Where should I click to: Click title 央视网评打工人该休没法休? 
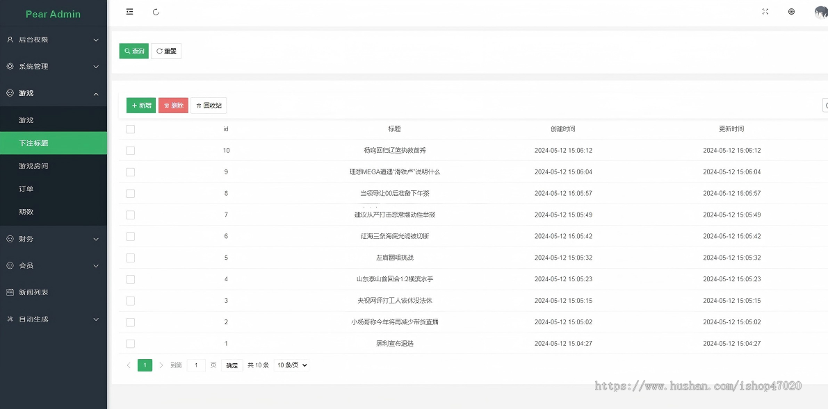(394, 301)
